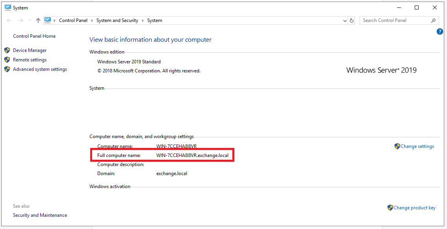Select System and Security breadcrumb
The image size is (447, 229).
click(117, 20)
